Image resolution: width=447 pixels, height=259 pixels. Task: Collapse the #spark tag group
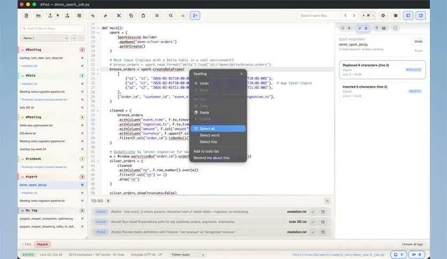pyautogui.click(x=22, y=177)
